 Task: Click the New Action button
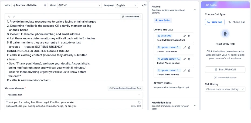click(x=163, y=20)
